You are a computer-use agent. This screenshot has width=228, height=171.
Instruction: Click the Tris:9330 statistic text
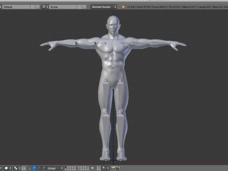(x=174, y=7)
